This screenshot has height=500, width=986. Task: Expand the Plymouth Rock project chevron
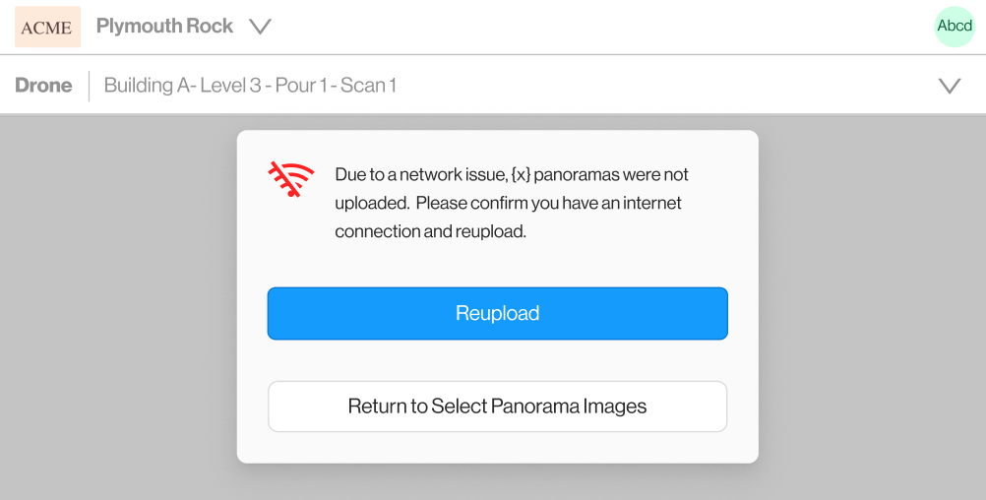pos(260,27)
